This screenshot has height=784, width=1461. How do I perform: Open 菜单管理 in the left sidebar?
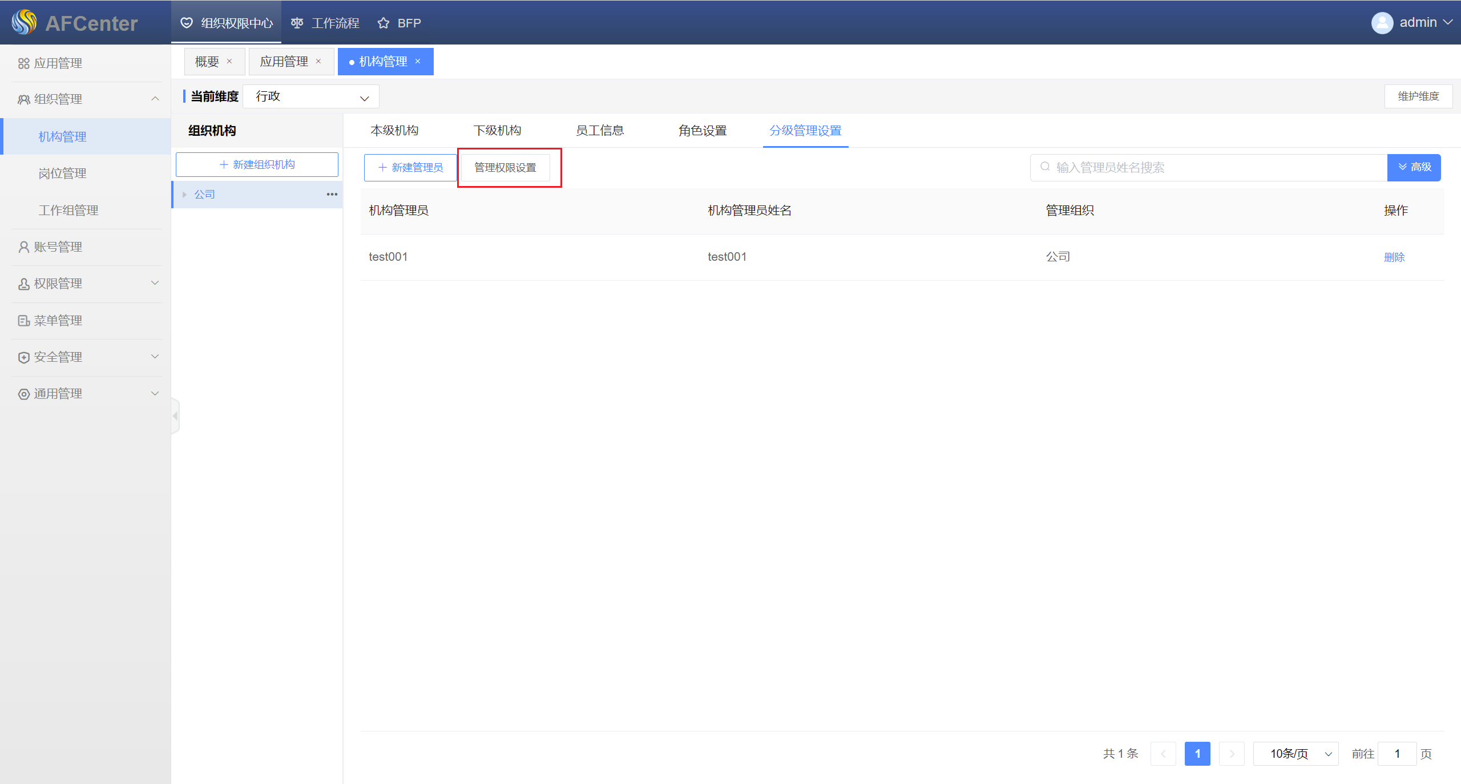pos(58,321)
